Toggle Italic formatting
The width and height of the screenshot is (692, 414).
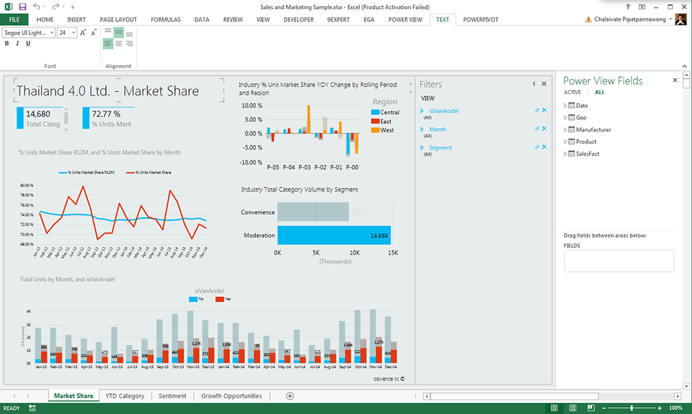[17, 43]
